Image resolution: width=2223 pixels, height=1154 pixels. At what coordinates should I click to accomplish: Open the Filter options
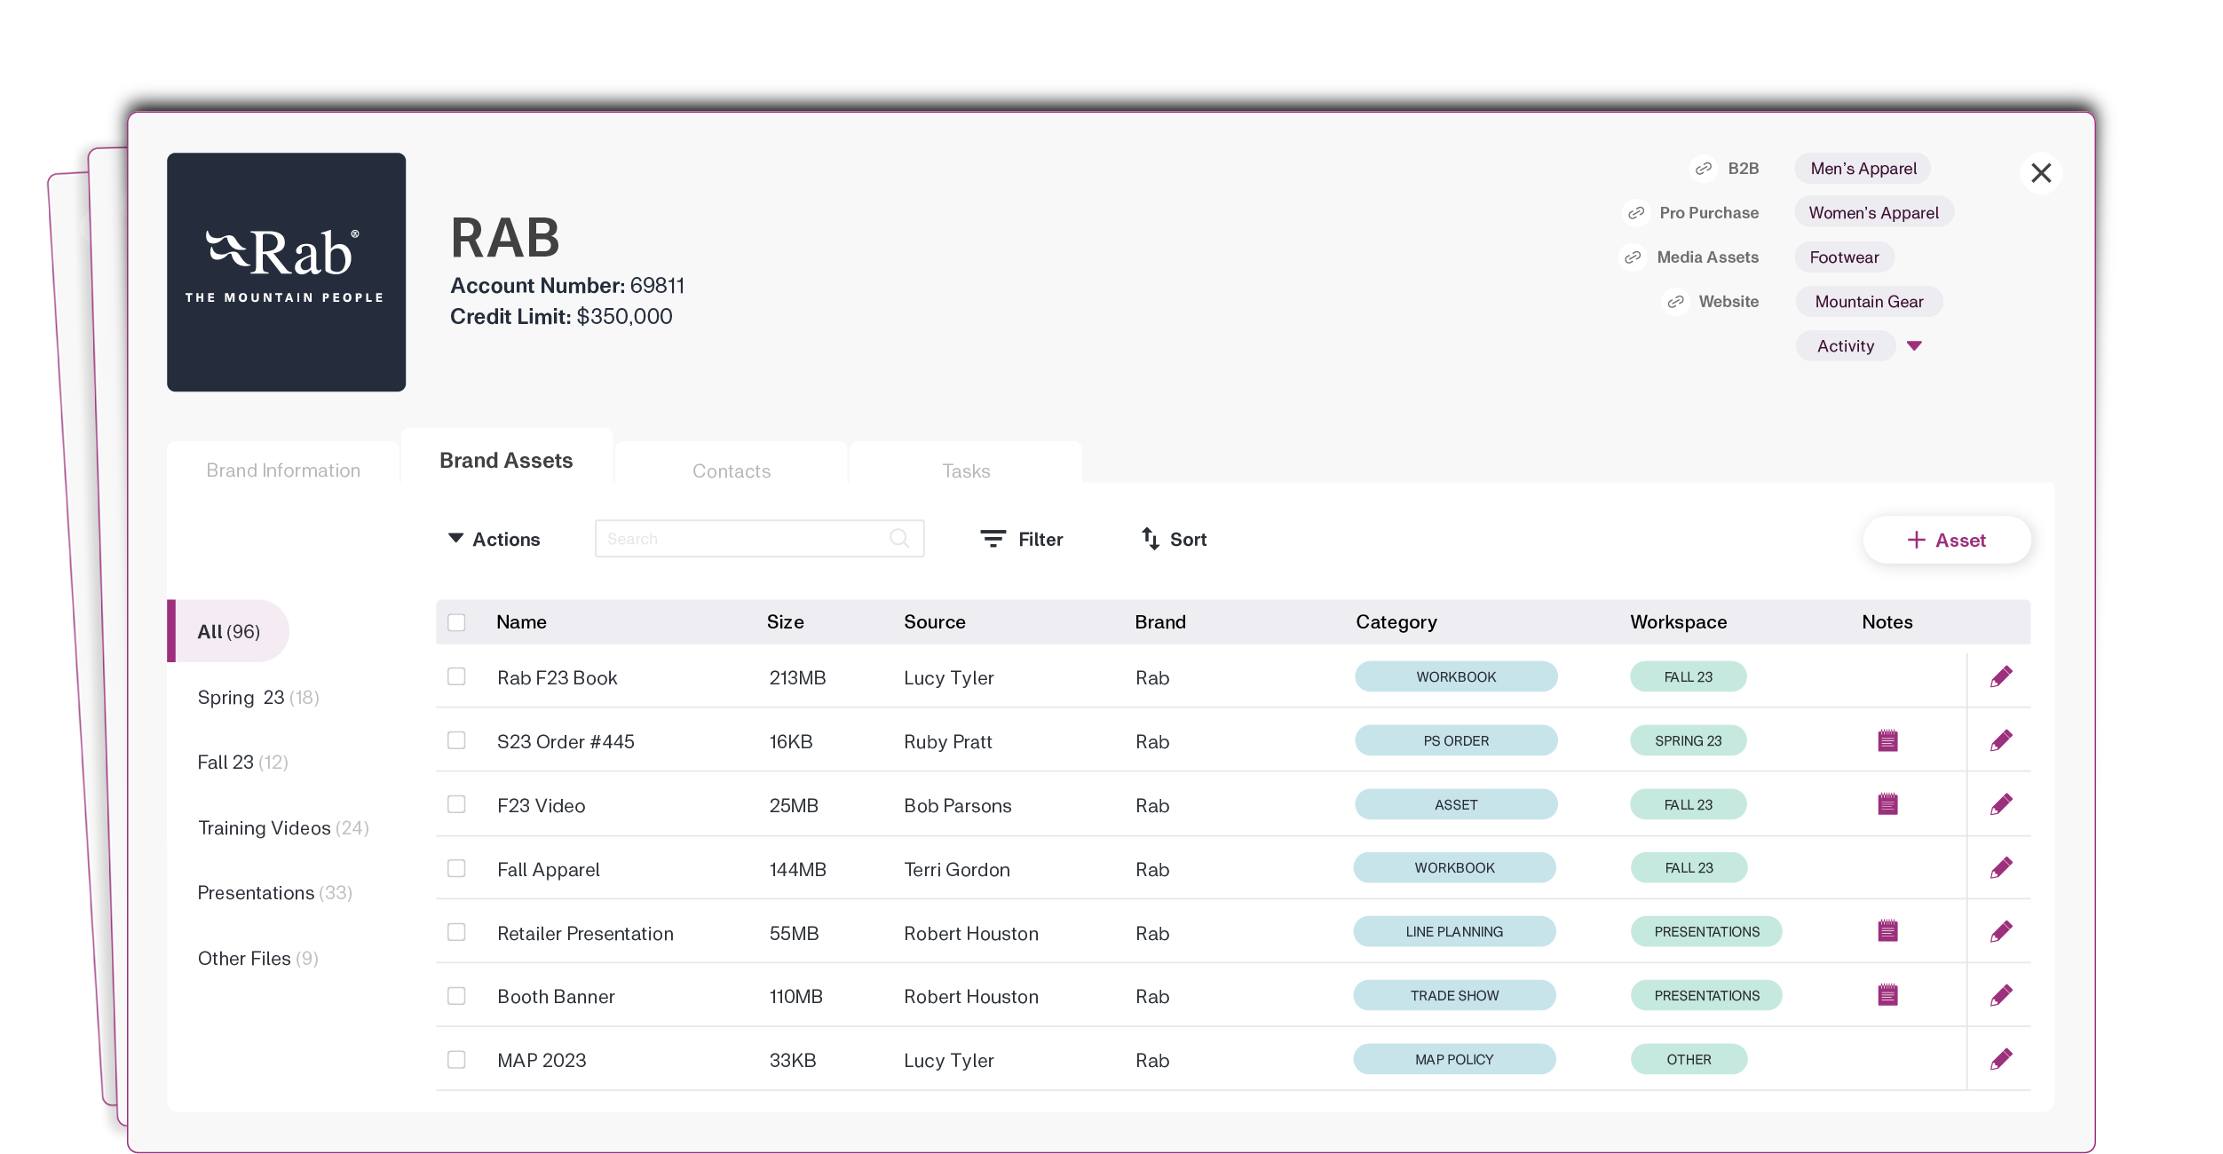(x=1022, y=539)
